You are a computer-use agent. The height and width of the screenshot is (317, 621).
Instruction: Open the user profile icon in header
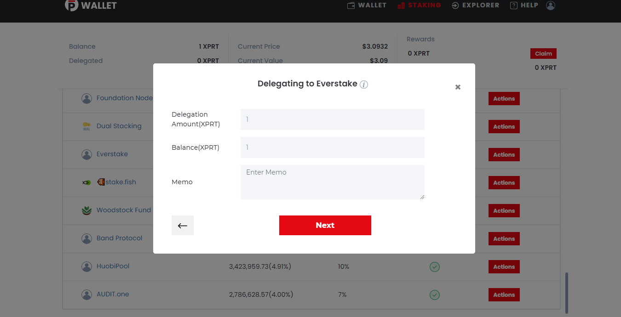pyautogui.click(x=551, y=6)
